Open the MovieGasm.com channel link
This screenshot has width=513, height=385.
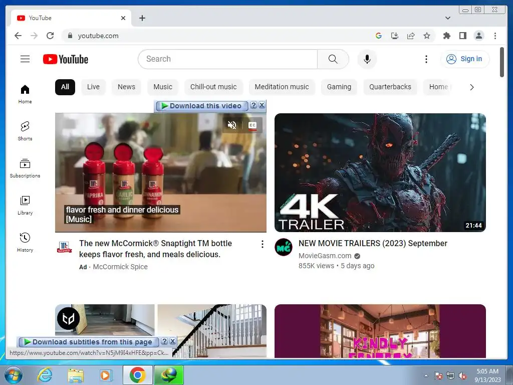point(325,256)
